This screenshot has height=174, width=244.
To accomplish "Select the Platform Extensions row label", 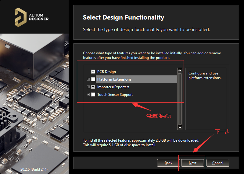I will click(x=114, y=79).
